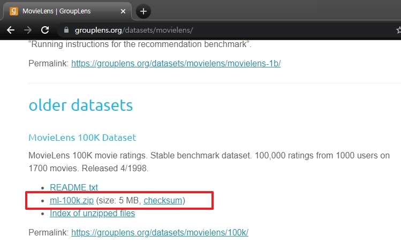
Task: Open the README.txt link
Action: coord(74,187)
